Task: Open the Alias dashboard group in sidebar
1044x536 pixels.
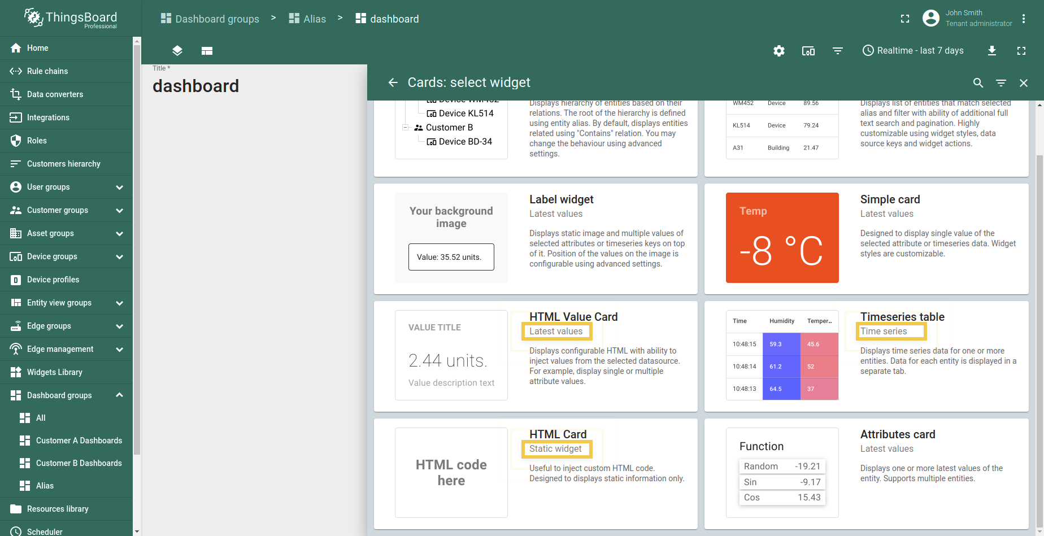Action: (66, 486)
